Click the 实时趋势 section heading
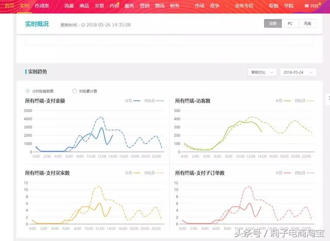This screenshot has height=241, width=330. 37,72
